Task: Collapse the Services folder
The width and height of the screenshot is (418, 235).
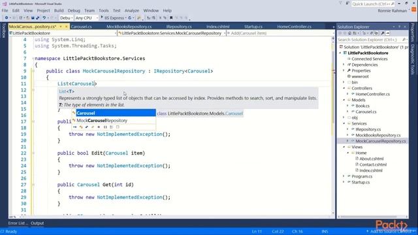Action: click(x=344, y=123)
